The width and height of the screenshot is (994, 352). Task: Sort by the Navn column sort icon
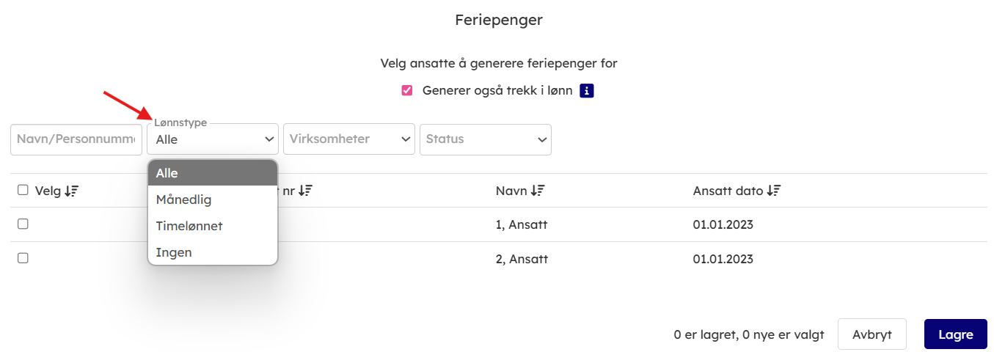pos(538,191)
